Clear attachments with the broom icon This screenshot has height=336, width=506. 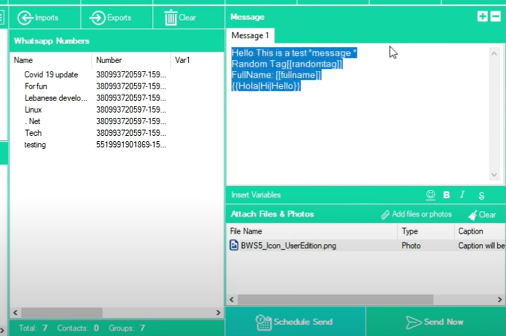tap(482, 215)
